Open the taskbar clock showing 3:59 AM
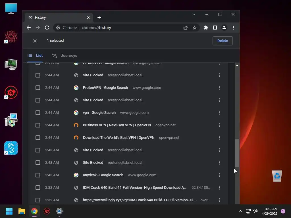 (x=269, y=211)
